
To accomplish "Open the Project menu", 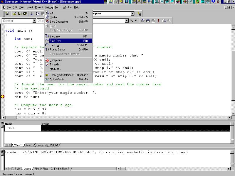I will 39,7.
